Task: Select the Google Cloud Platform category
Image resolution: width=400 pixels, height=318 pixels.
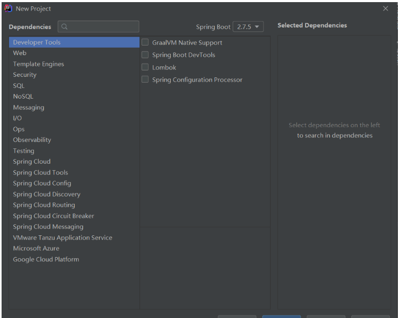Action: 46,259
